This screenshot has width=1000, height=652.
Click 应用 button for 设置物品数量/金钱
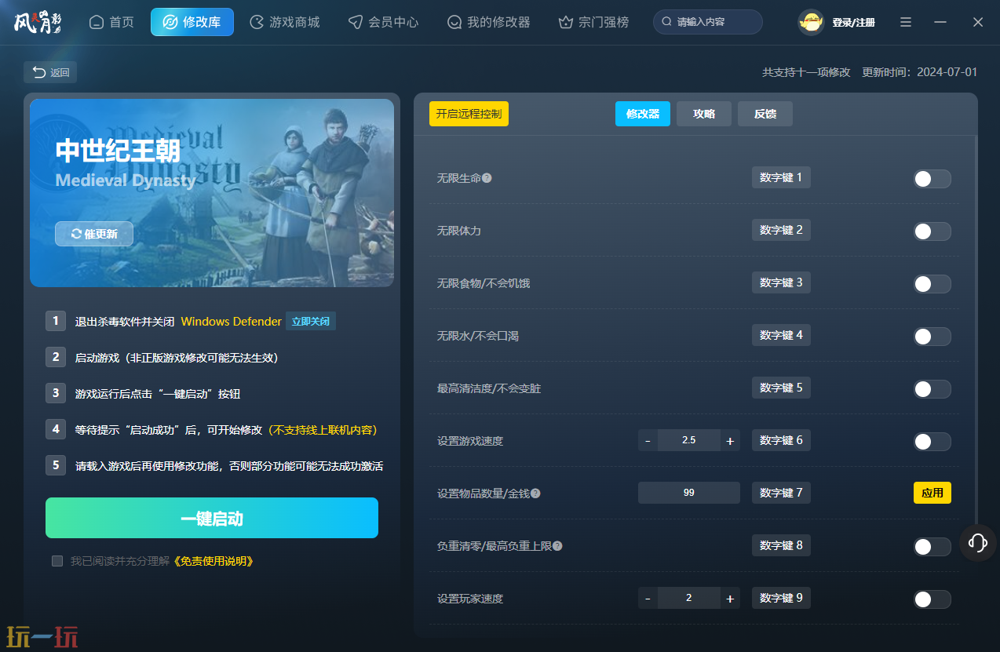pos(932,493)
